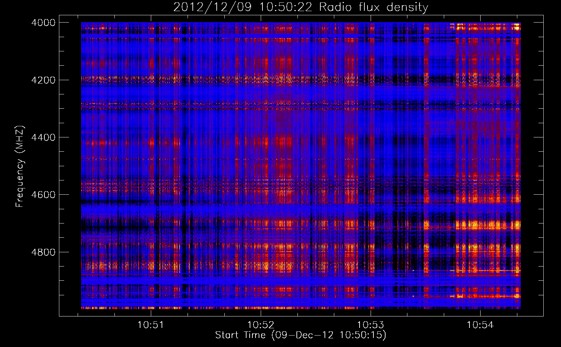The width and height of the screenshot is (561, 347).
Task: Click the 4400 frequency tick label
Action: [x=43, y=137]
